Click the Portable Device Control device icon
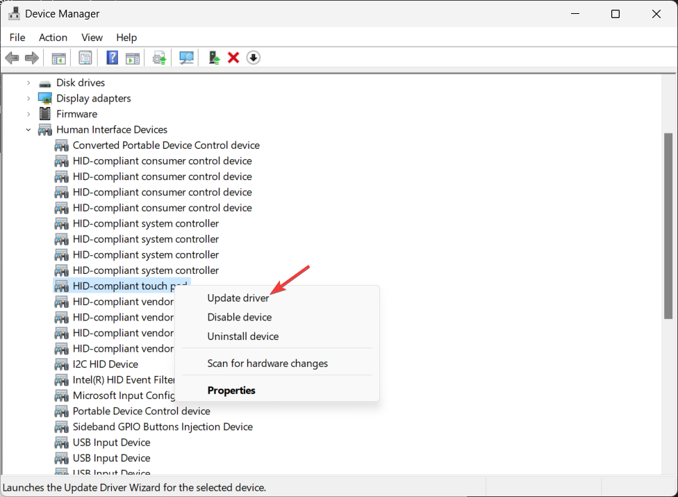The height and width of the screenshot is (497, 678). click(61, 411)
